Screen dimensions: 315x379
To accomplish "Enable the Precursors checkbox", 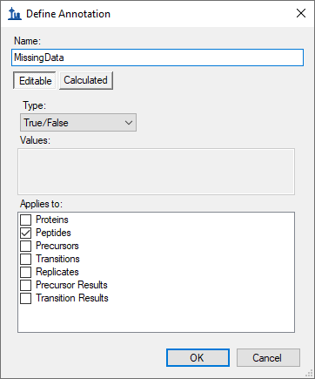I will coord(26,246).
